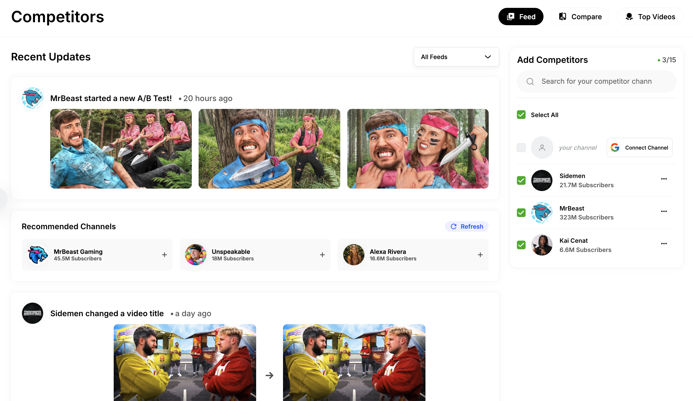The image size is (693, 401).
Task: Click the Refresh button
Action: pos(467,226)
